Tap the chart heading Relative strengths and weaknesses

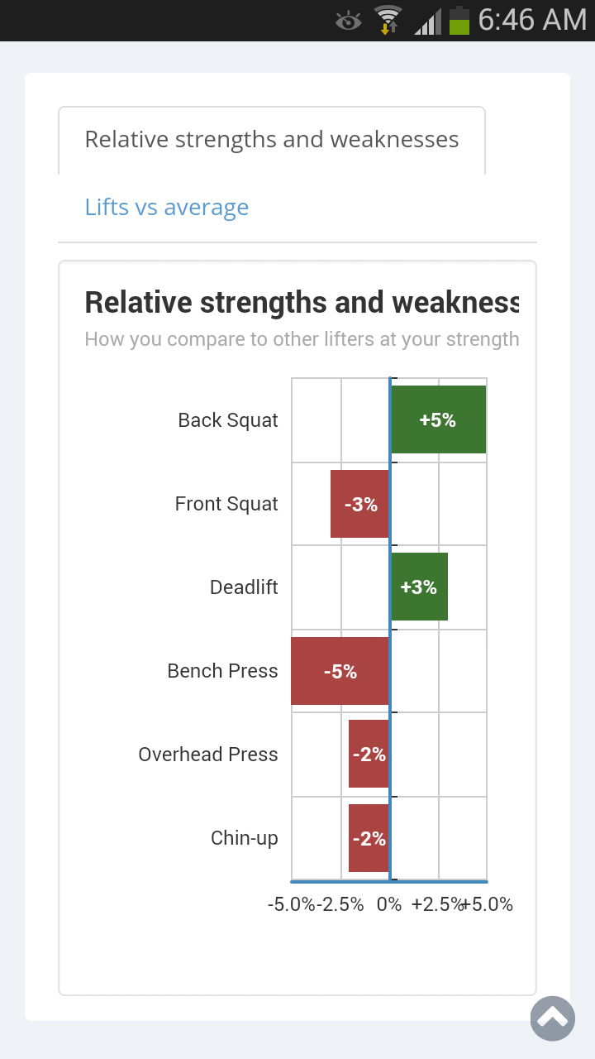pyautogui.click(x=302, y=303)
